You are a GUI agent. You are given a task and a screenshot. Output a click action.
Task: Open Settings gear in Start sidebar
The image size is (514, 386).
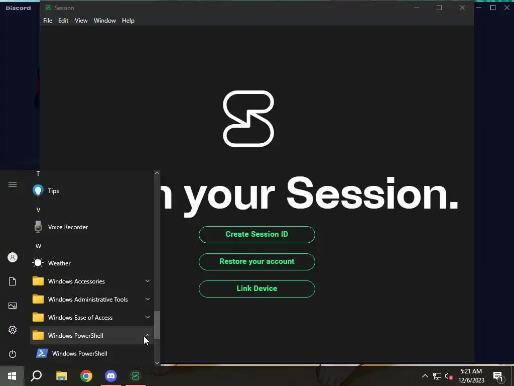13,330
